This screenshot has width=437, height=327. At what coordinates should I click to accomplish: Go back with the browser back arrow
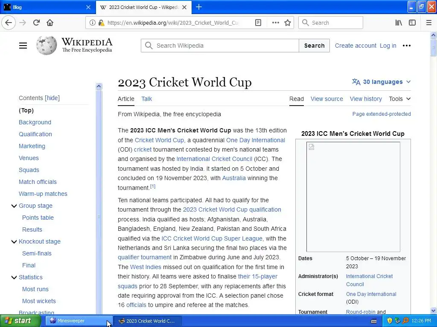tap(9, 23)
